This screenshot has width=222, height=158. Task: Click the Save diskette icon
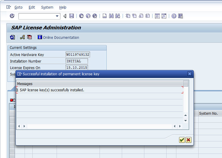(71, 16)
